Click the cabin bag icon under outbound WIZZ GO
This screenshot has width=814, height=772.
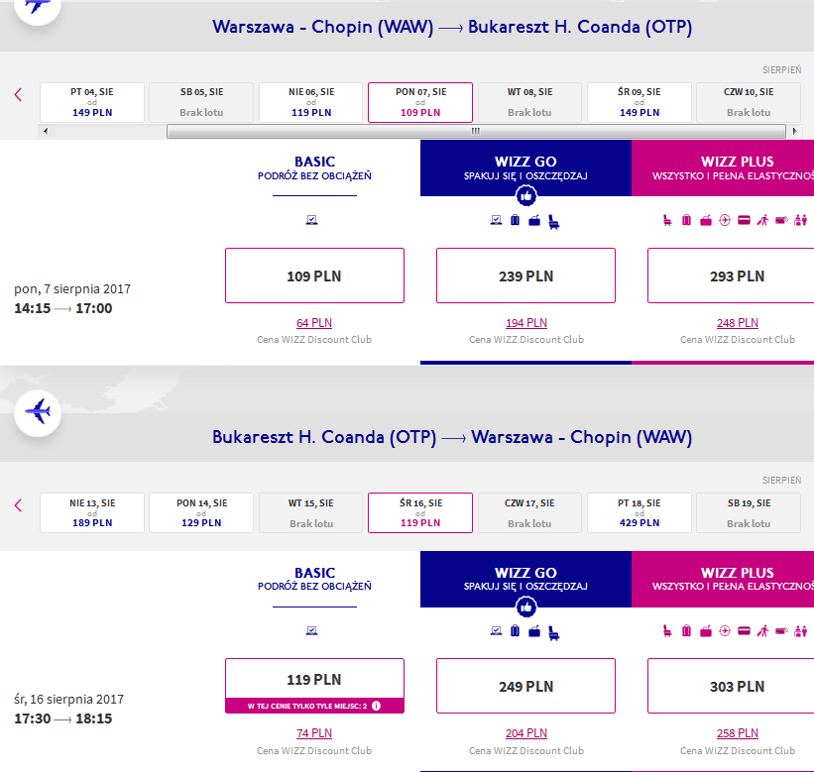click(x=534, y=220)
